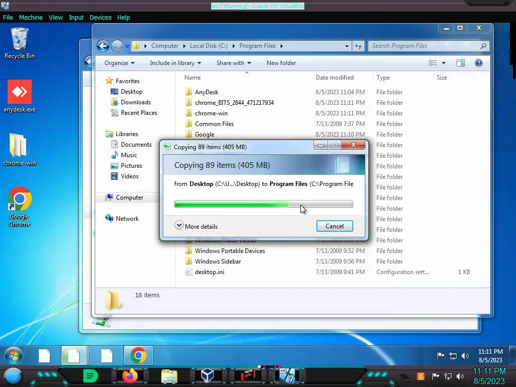Click the Explorer Forward arrow button
The width and height of the screenshot is (516, 387).
point(116,46)
